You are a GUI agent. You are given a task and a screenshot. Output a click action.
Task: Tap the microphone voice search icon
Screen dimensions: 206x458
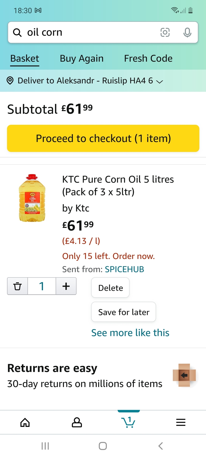(x=187, y=32)
